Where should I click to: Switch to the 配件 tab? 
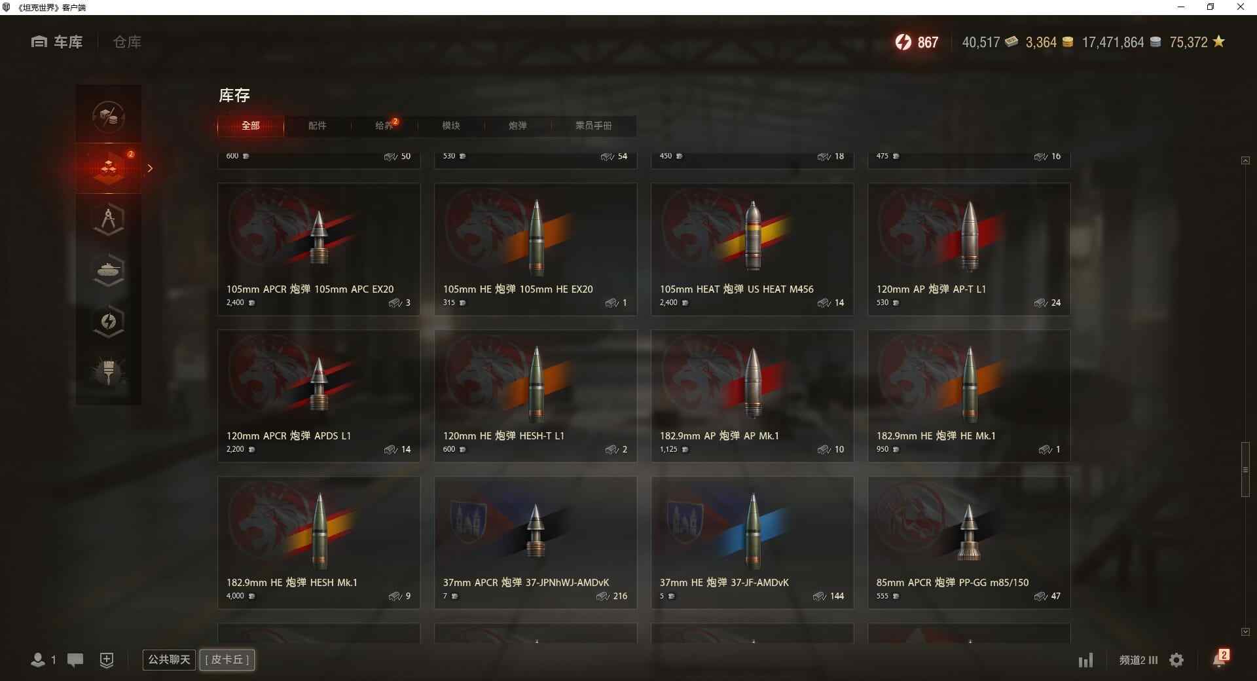click(317, 126)
